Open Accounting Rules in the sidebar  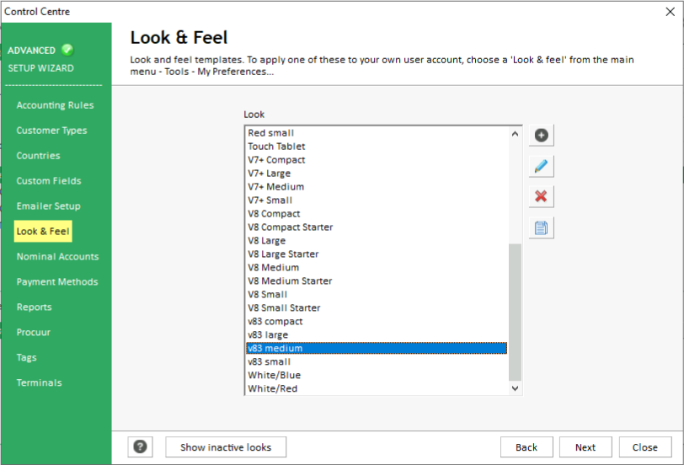coord(55,105)
